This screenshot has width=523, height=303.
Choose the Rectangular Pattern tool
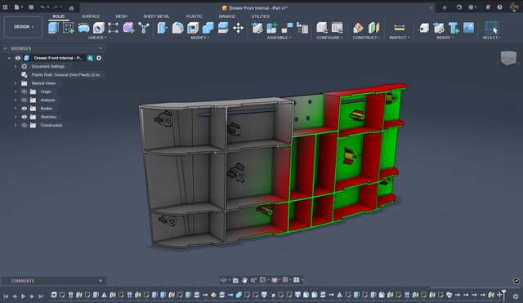[114, 28]
